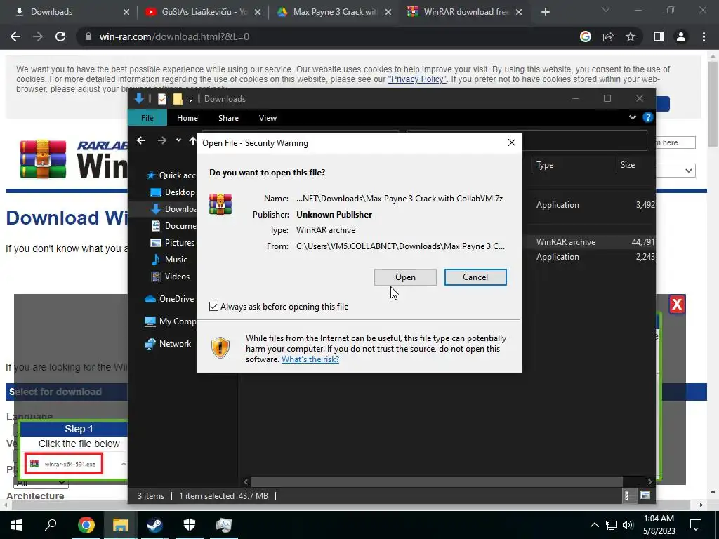Select Music in explorer sidebar
The height and width of the screenshot is (539, 719).
169,260
